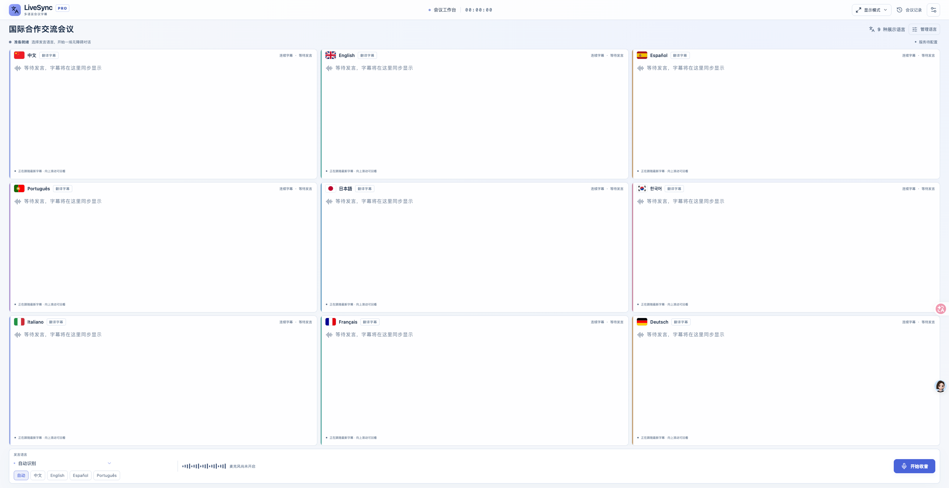Viewport: 949px width, 488px height.
Task: Click 管理语言 button
Action: (x=924, y=29)
